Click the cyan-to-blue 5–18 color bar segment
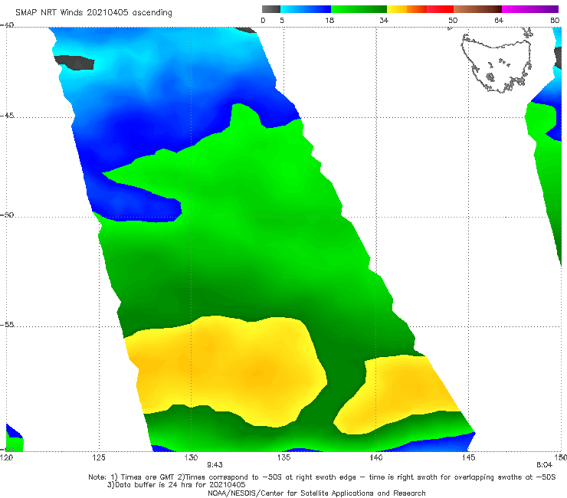This screenshot has width=567, height=498. coord(306,9)
